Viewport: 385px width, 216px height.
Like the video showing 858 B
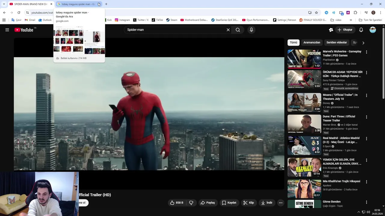coord(177,203)
